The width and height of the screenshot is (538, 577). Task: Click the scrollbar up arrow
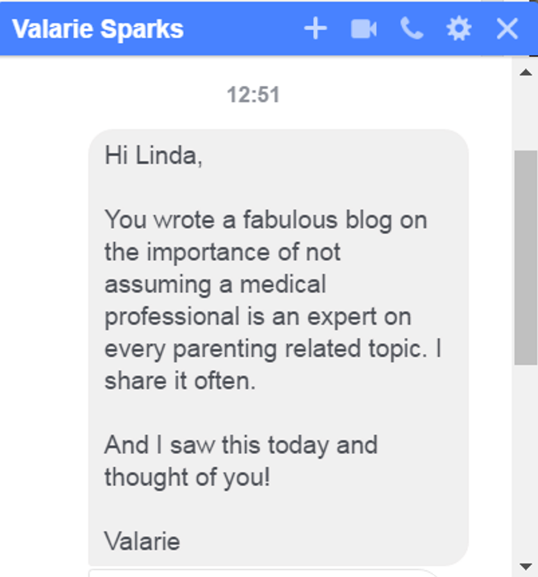pyautogui.click(x=525, y=71)
